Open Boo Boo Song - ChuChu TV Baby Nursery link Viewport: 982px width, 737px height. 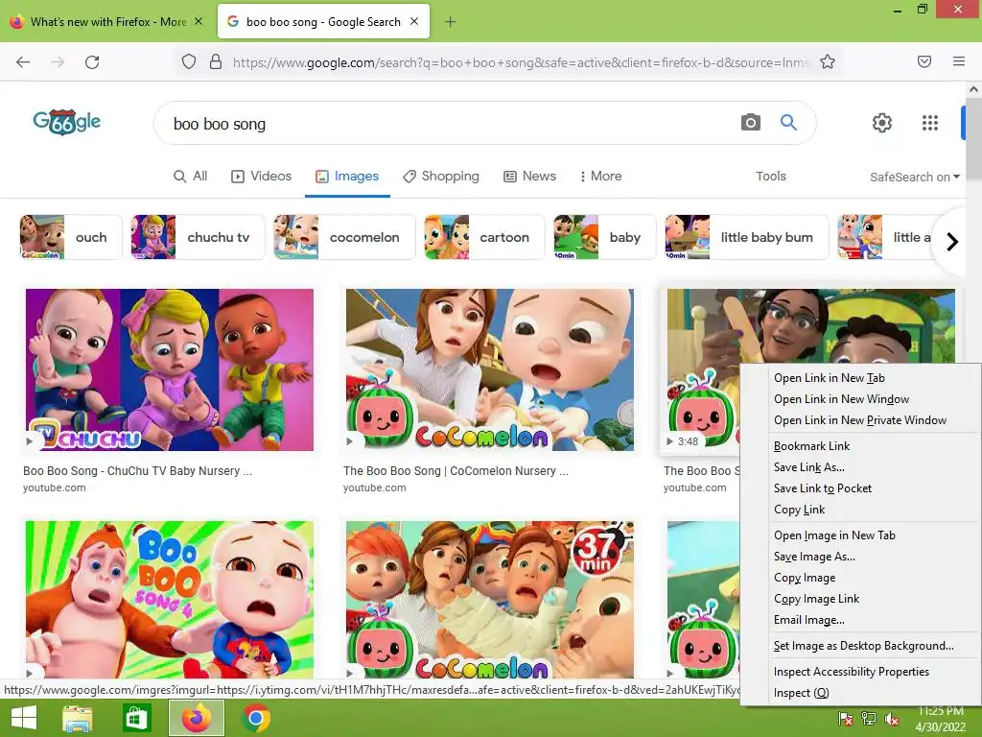pos(138,470)
